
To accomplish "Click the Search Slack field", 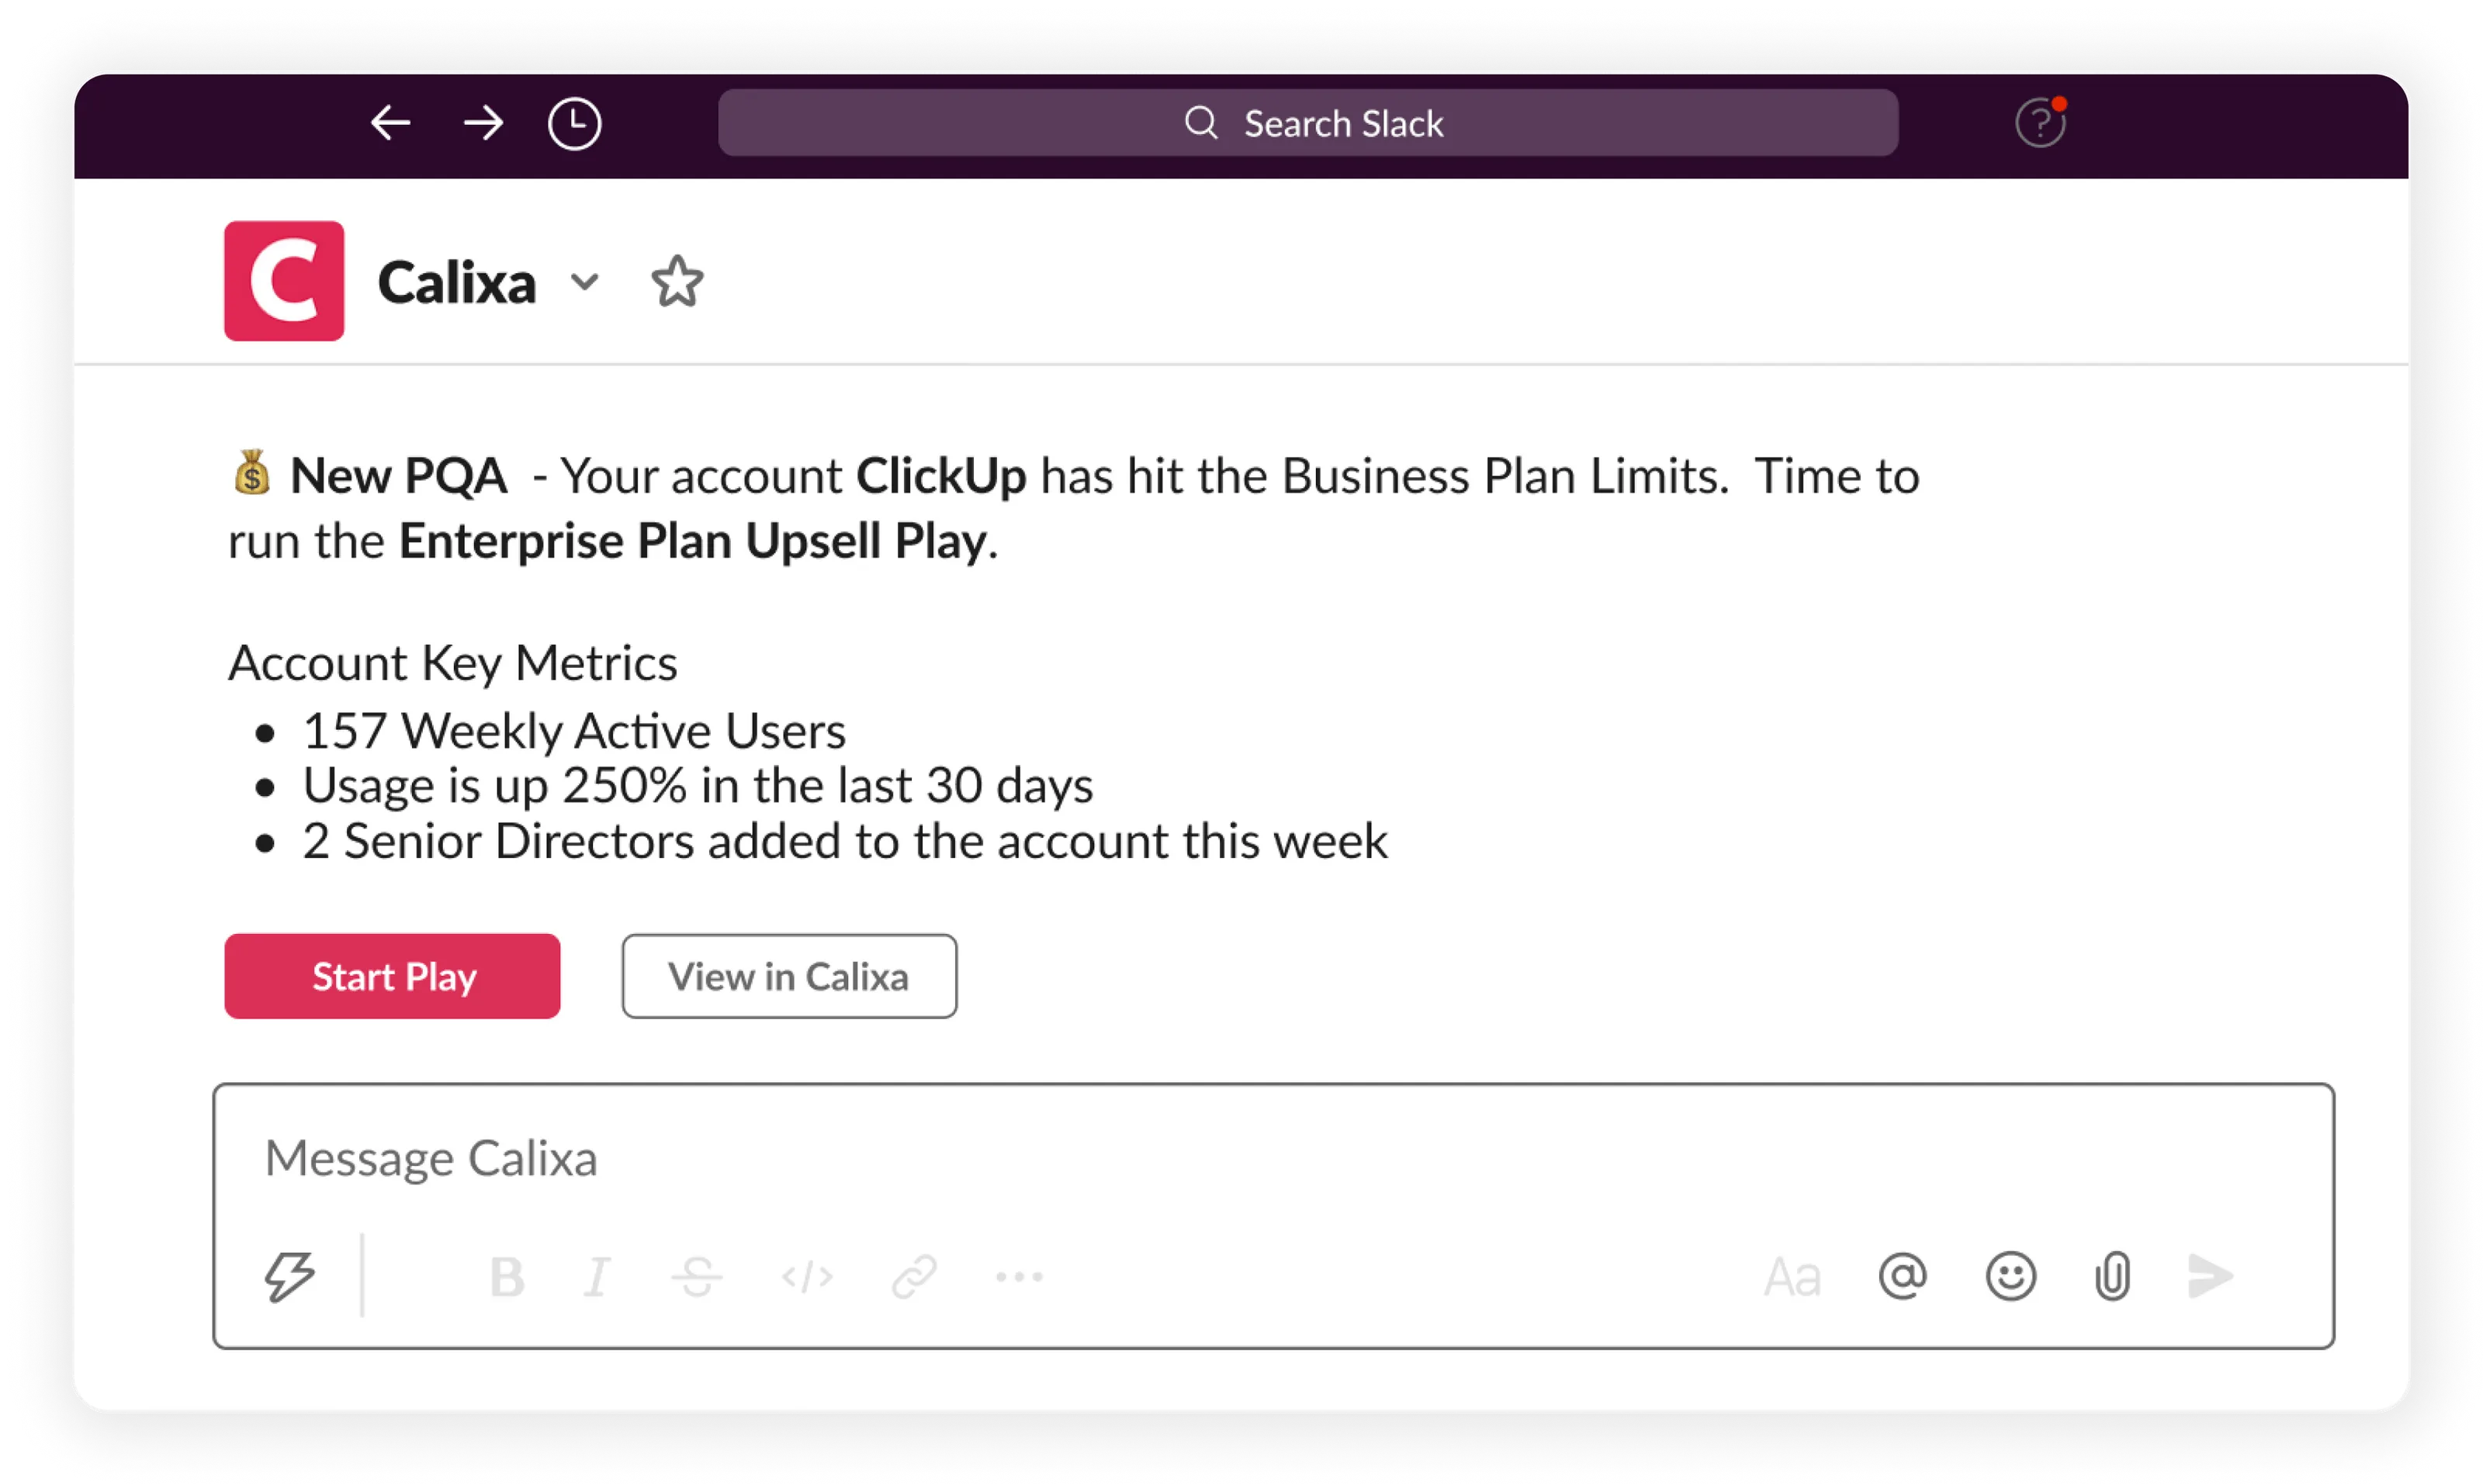I will coord(1308,123).
